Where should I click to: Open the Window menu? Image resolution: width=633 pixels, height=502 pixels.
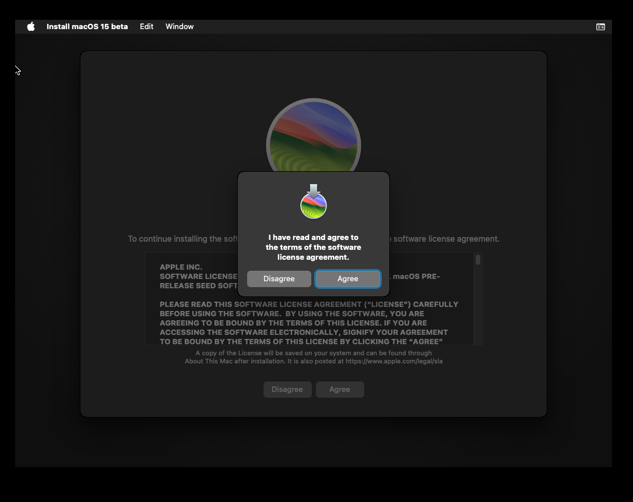pos(180,27)
